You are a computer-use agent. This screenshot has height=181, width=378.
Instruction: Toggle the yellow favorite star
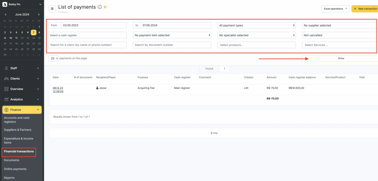coord(105,7)
